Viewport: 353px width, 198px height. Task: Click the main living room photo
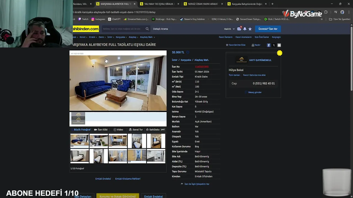(x=118, y=83)
